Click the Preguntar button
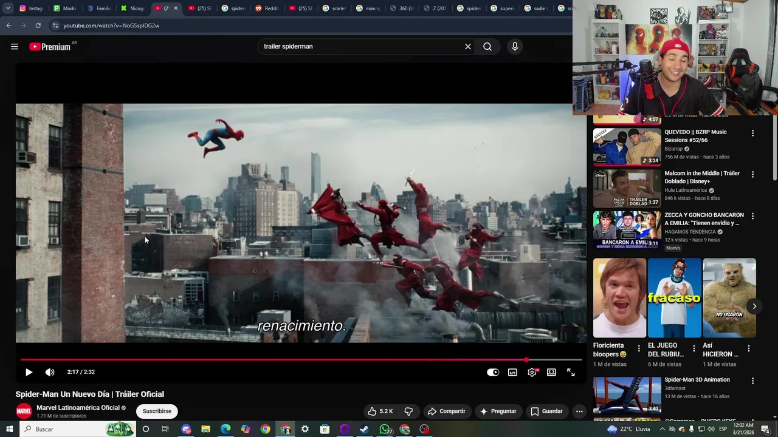Viewport: 778px width, 437px height. pos(498,411)
